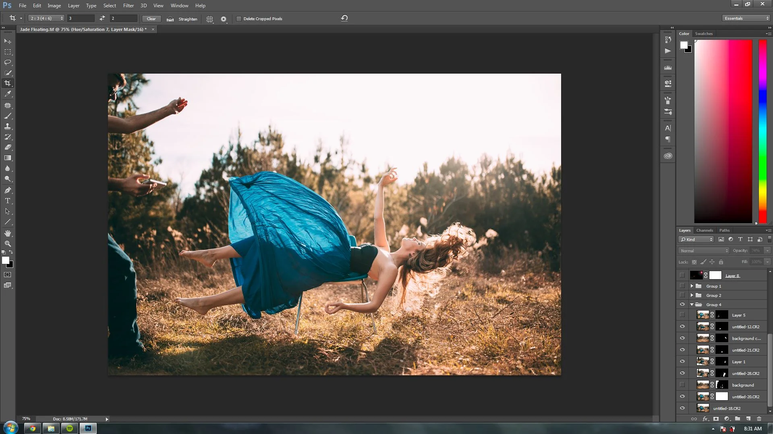This screenshot has height=434, width=773.
Task: Select the Eyedropper tool
Action: pyautogui.click(x=8, y=94)
